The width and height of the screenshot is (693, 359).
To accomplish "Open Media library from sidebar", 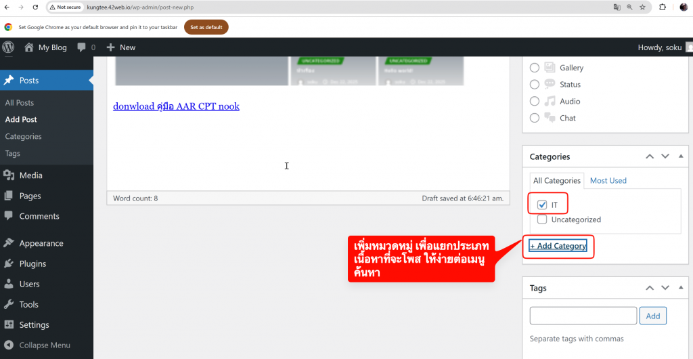I will coord(30,175).
